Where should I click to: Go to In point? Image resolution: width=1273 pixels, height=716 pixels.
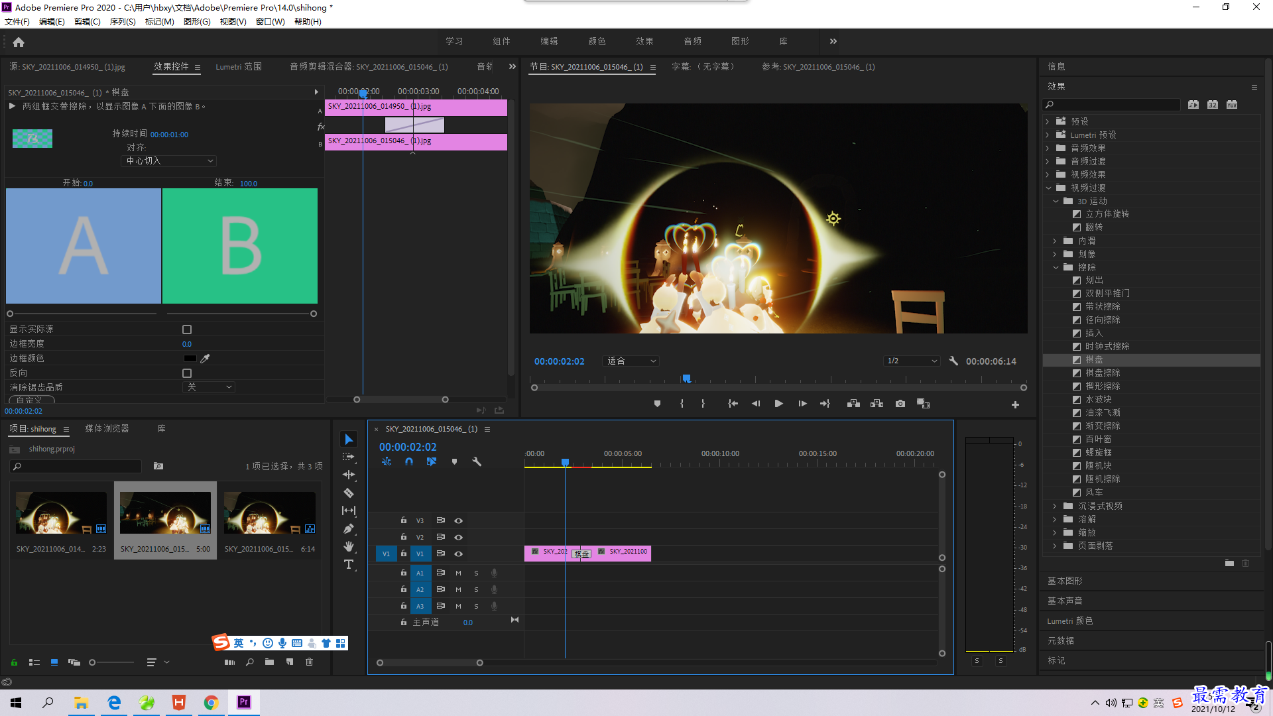click(x=733, y=404)
